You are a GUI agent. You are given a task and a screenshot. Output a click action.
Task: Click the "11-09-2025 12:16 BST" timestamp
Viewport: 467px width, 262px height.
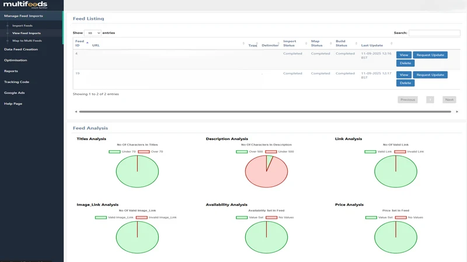click(x=376, y=55)
